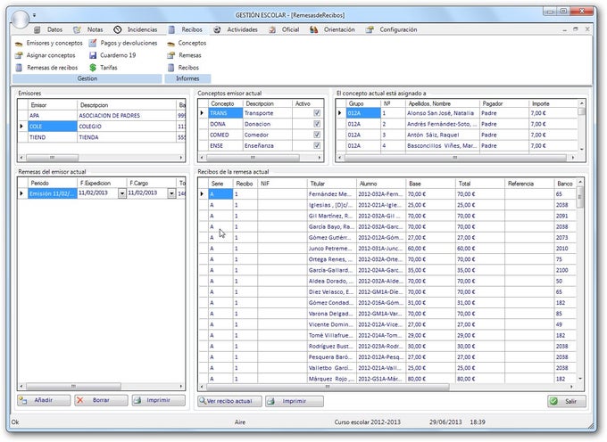Select the COLE emisor cell
Image resolution: width=607 pixels, height=442 pixels.
point(53,127)
